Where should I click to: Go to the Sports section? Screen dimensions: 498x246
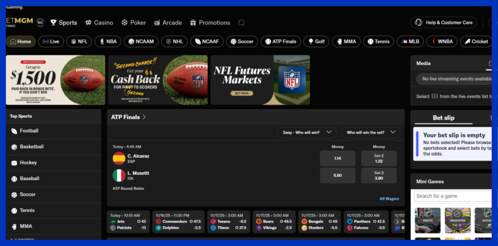pyautogui.click(x=64, y=23)
